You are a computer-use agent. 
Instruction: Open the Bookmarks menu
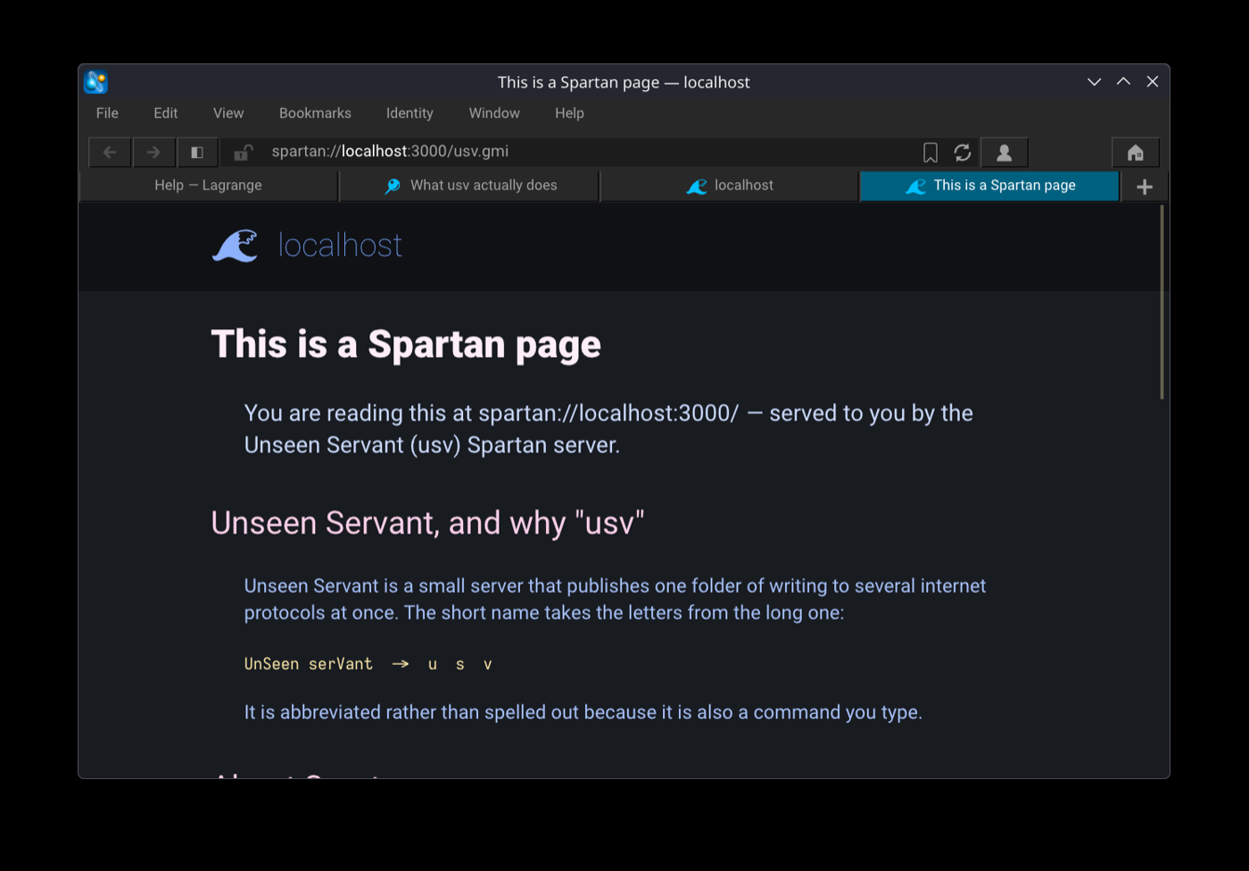315,113
